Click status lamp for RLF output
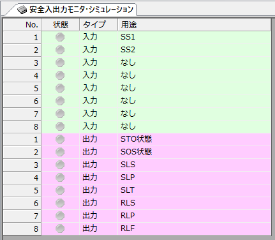This screenshot has height=240, width=275. [x=60, y=229]
